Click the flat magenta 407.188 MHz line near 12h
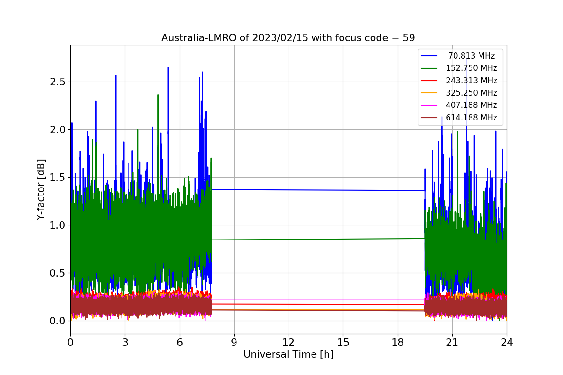The height and width of the screenshot is (375, 563). [x=289, y=300]
